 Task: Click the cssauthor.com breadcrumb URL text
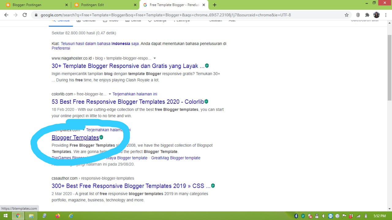93,178
